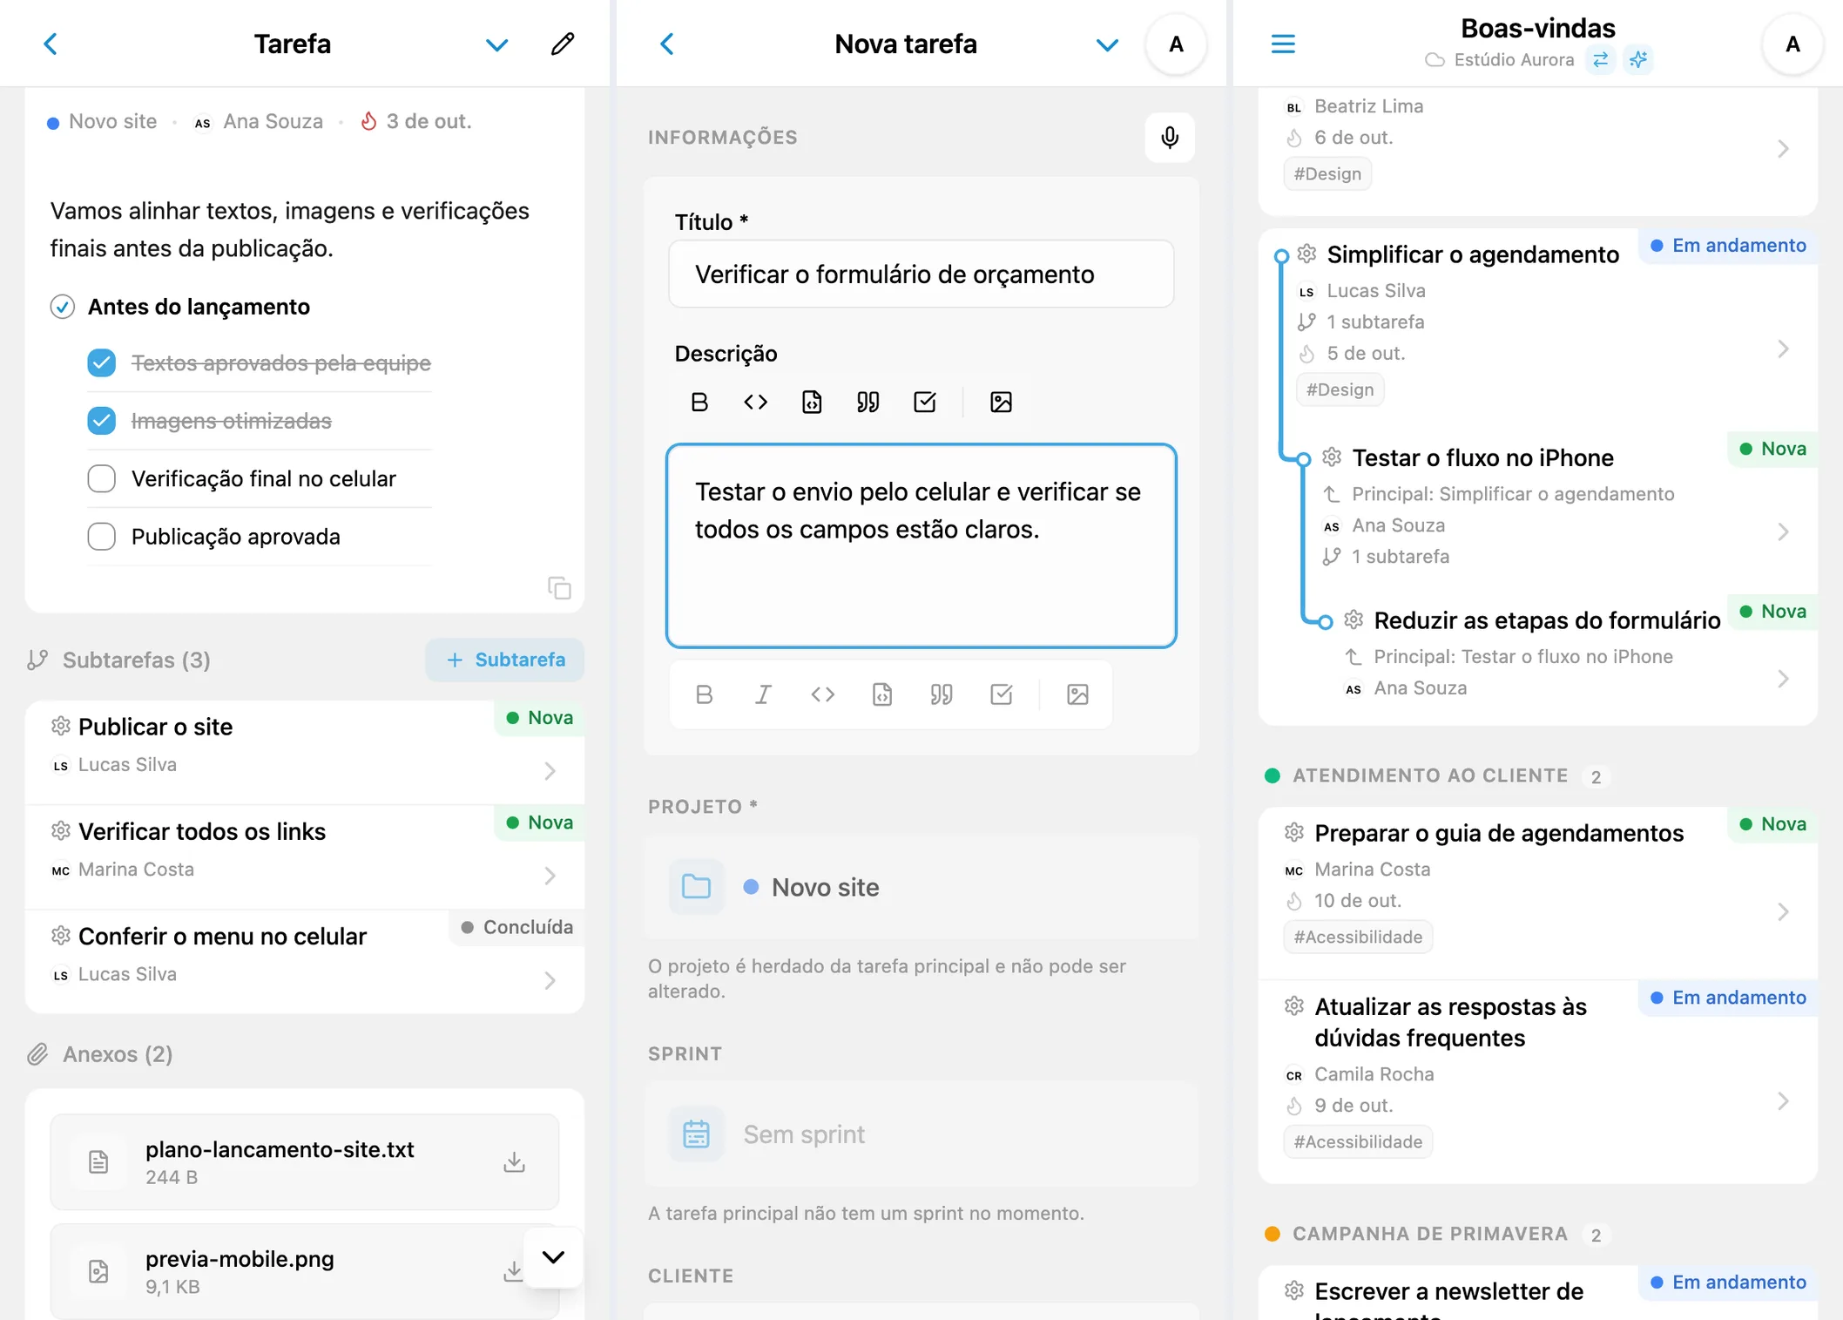
Task: Add a new Subtarefa
Action: [x=505, y=660]
